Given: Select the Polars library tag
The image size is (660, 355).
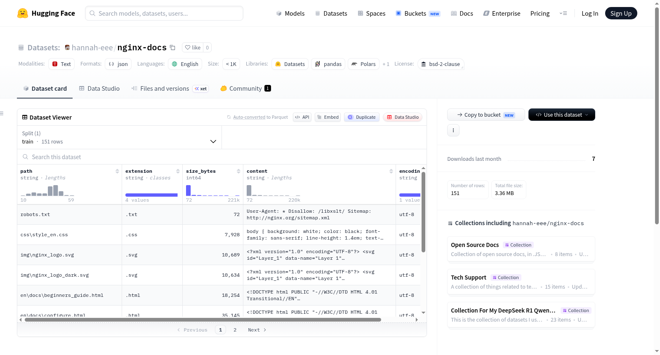Looking at the screenshot, I should point(363,64).
